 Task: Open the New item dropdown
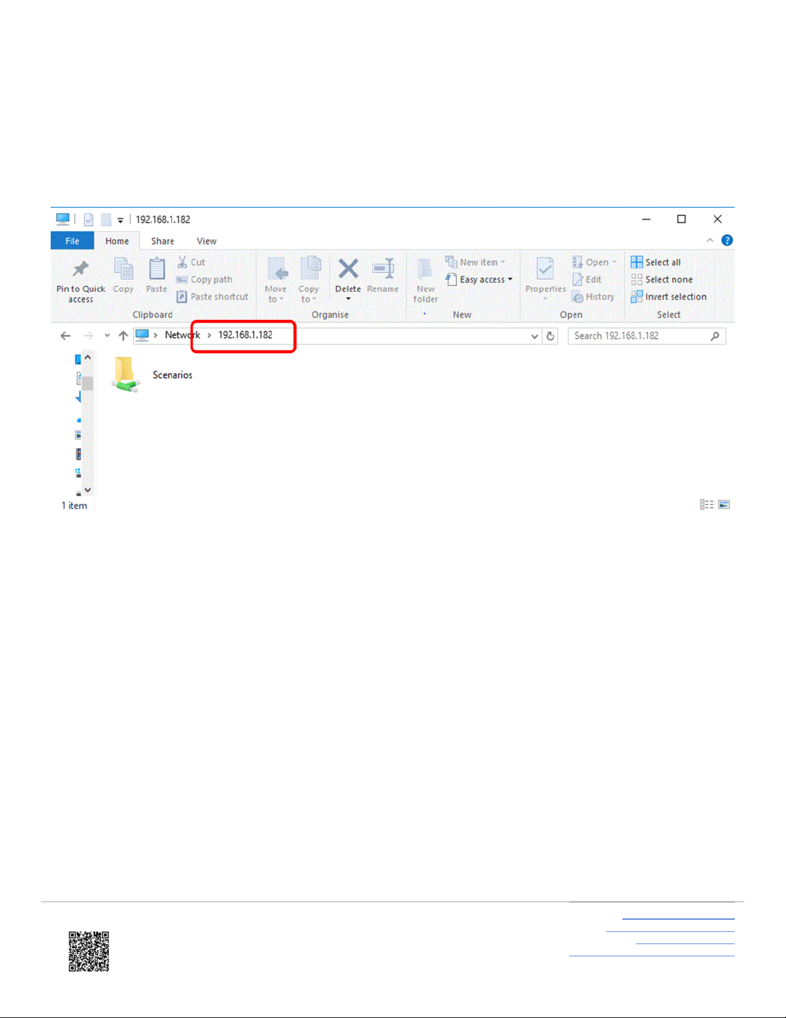475,262
